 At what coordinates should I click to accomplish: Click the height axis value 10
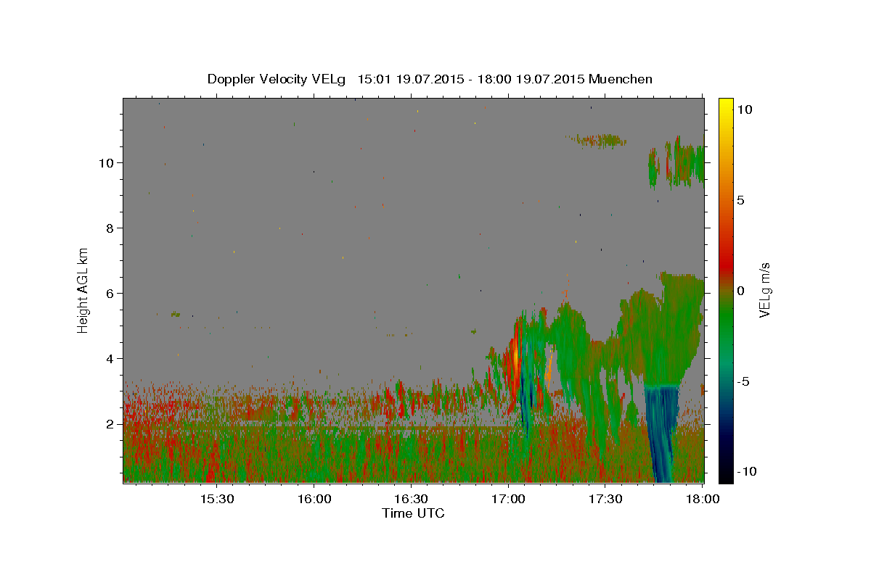(x=108, y=163)
